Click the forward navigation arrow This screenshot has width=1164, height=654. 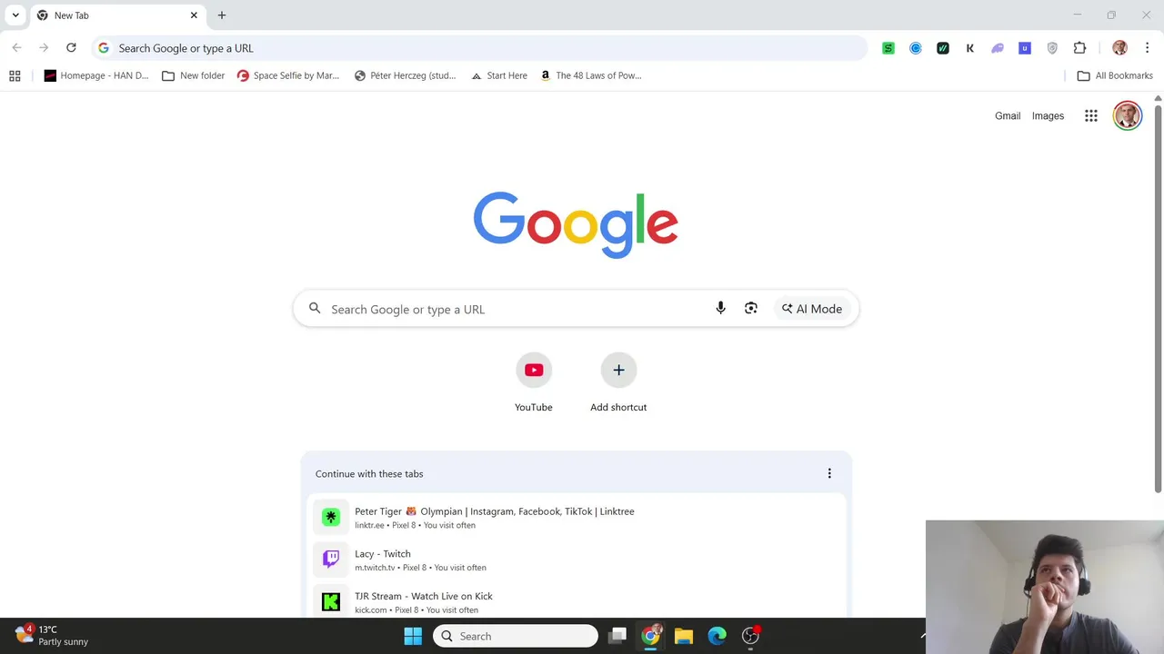coord(44,48)
